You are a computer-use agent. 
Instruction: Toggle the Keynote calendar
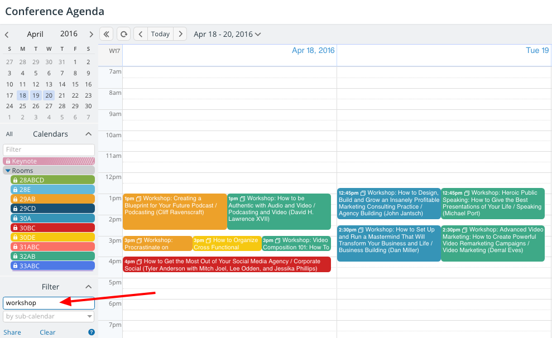tap(49, 161)
